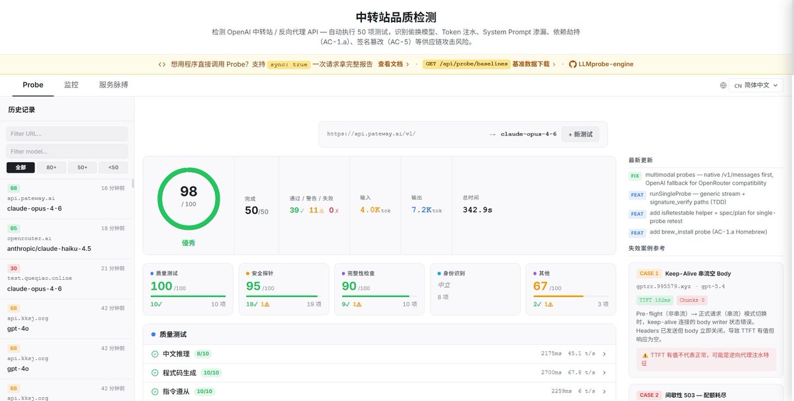Open the test.queqiao.online history entry
794x401 pixels.
(x=66, y=278)
